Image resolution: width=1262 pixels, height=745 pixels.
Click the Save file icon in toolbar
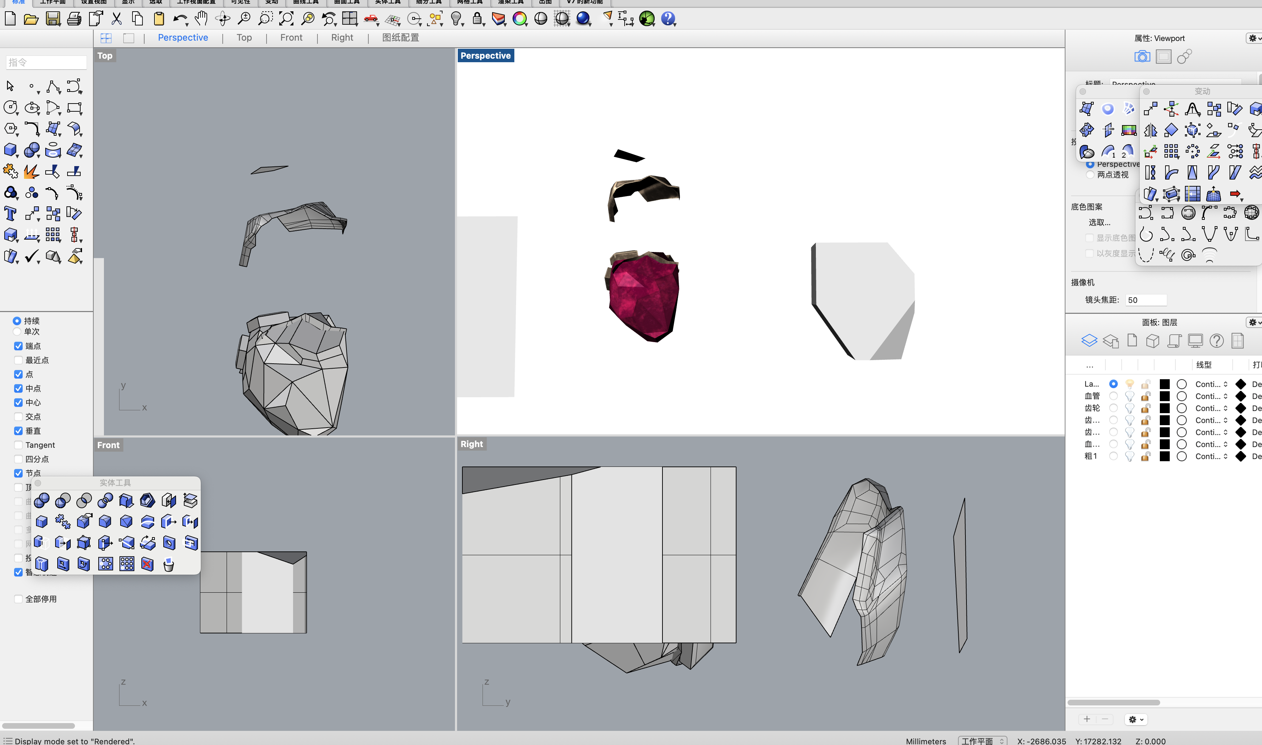pos(53,19)
